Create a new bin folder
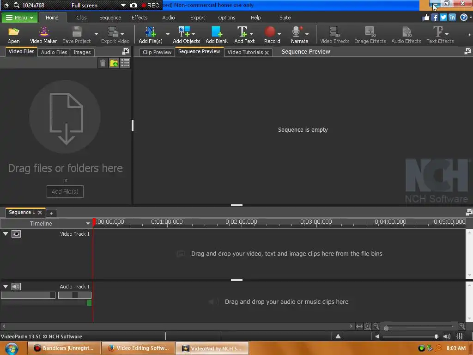The image size is (473, 355). 114,63
